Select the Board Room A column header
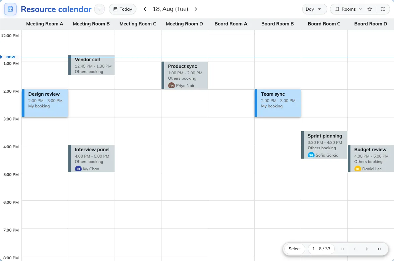This screenshot has height=261, width=394. click(x=231, y=24)
